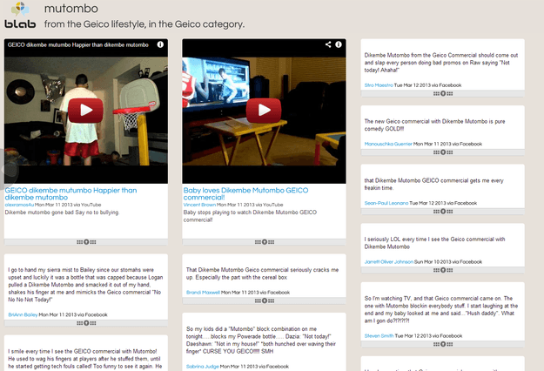
Task: Click handle icon under Manouschka Guerrier post
Action: pos(443,152)
